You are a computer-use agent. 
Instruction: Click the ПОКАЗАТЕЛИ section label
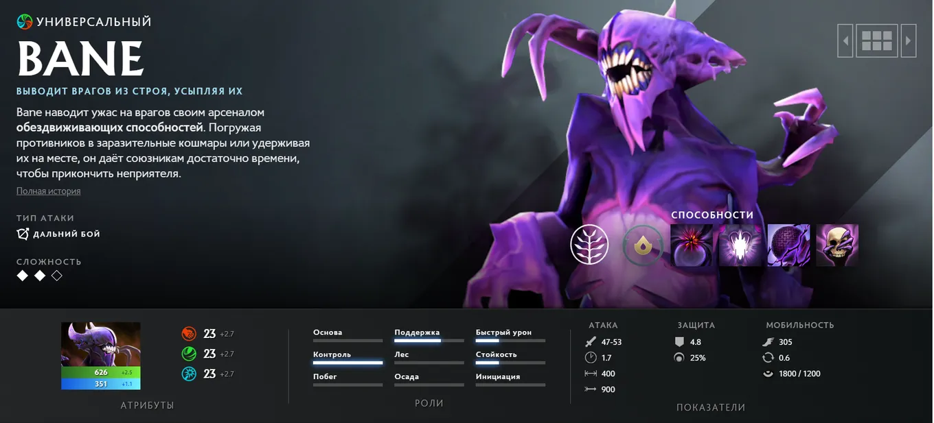[x=711, y=407]
